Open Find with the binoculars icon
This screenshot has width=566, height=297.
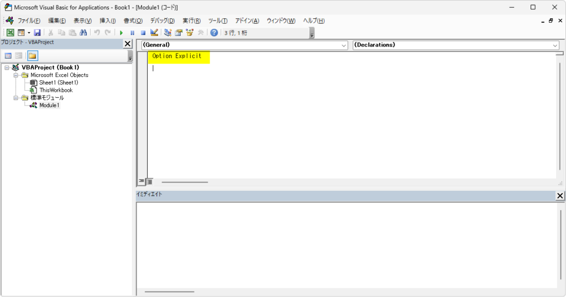tap(83, 33)
